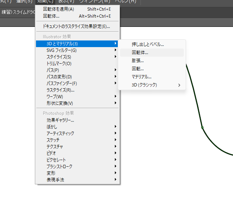
Task: Open ドキュメントのラスタライズ効果設定(E)...
Action: coord(76,26)
